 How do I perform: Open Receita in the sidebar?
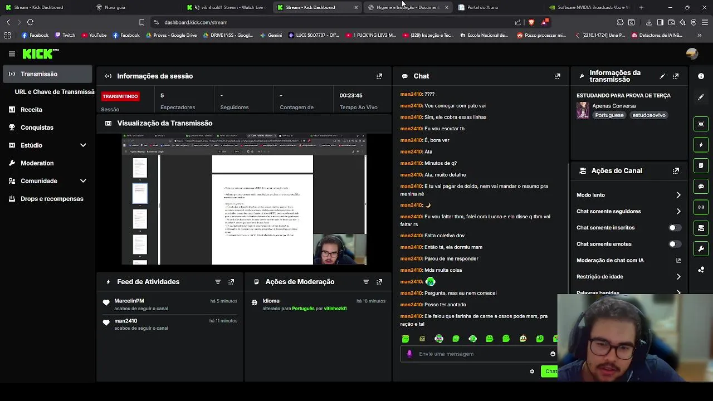[47, 110]
